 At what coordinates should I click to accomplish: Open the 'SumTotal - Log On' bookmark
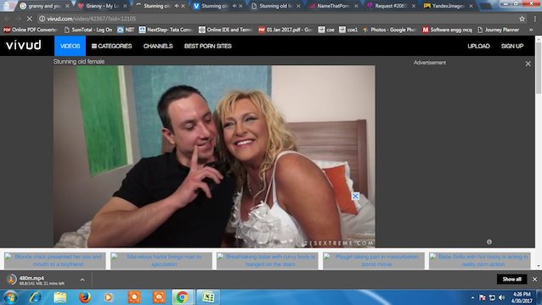[88, 30]
